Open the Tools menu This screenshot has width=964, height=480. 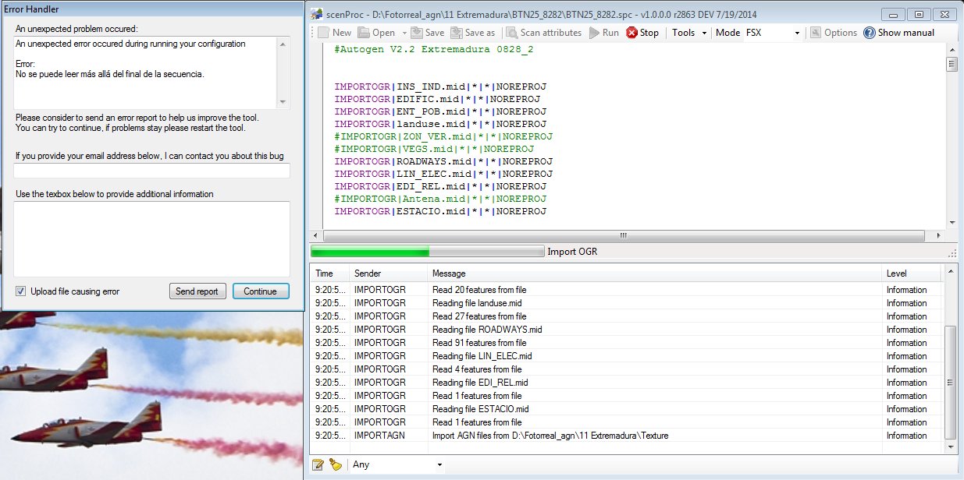(688, 33)
